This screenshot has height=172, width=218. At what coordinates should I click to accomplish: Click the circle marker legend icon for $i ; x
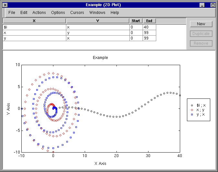pyautogui.click(x=192, y=105)
